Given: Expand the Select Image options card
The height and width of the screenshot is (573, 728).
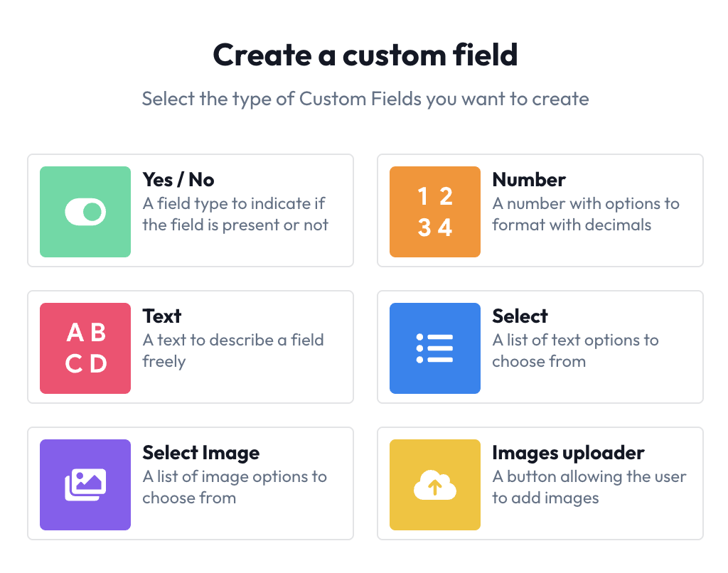Looking at the screenshot, I should click(190, 483).
